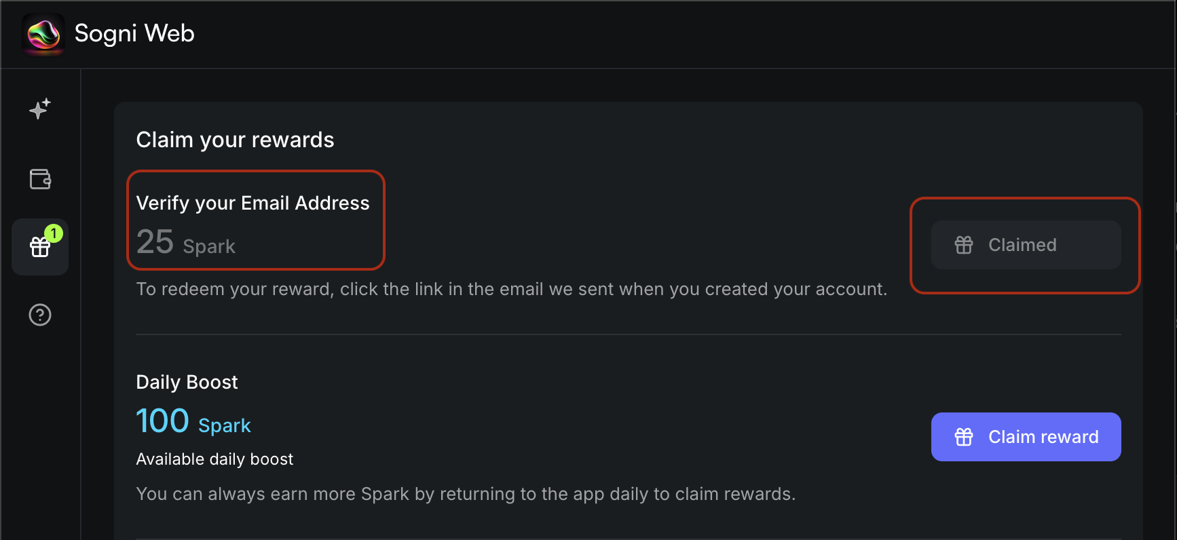Click the email redeem instructions text
1177x540 pixels.
click(x=511, y=289)
